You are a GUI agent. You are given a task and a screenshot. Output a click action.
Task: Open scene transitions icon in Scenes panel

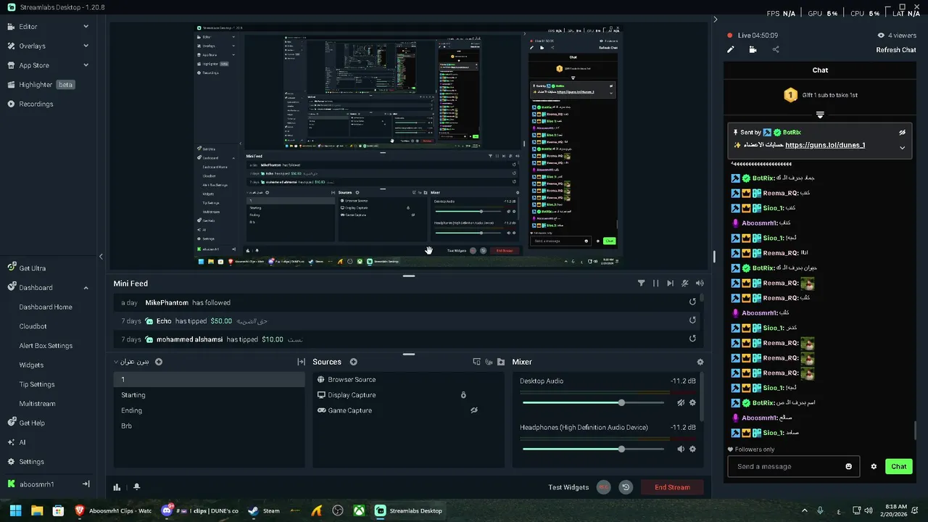point(301,362)
